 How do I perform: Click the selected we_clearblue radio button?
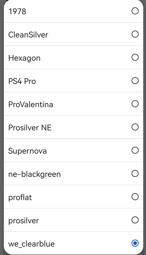pyautogui.click(x=135, y=243)
